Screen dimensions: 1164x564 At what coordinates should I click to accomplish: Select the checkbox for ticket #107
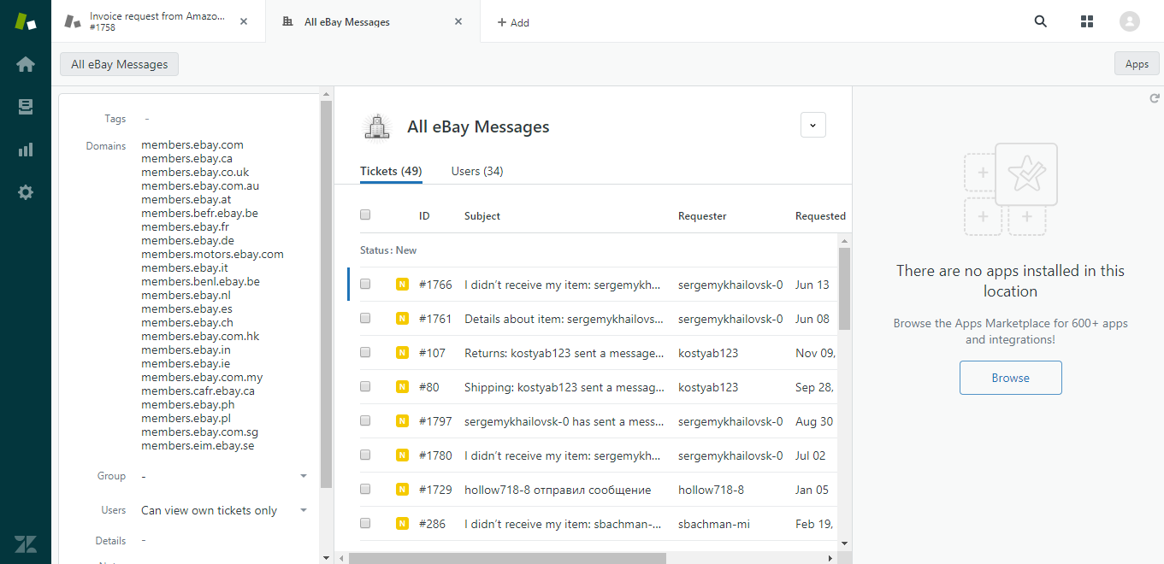pos(365,353)
